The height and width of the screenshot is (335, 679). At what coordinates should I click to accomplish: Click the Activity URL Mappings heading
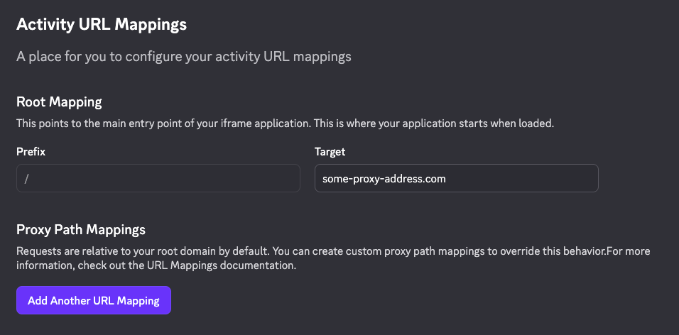coord(102,25)
